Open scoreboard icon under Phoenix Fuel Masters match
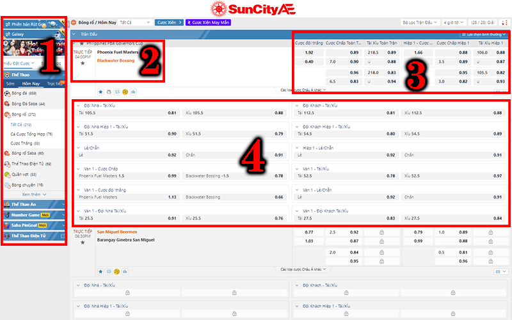 (117, 92)
